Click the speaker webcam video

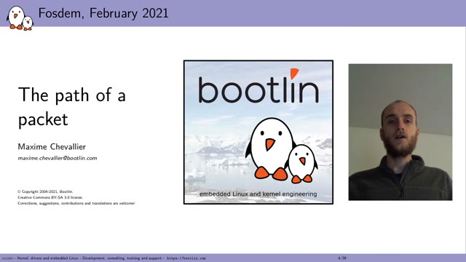[400, 132]
